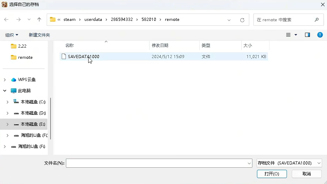Expand WPS云盘 tree node
Viewport: 327px width, 184px height.
pyautogui.click(x=5, y=80)
